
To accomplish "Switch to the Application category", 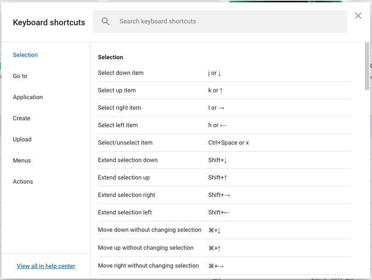I will pos(28,97).
